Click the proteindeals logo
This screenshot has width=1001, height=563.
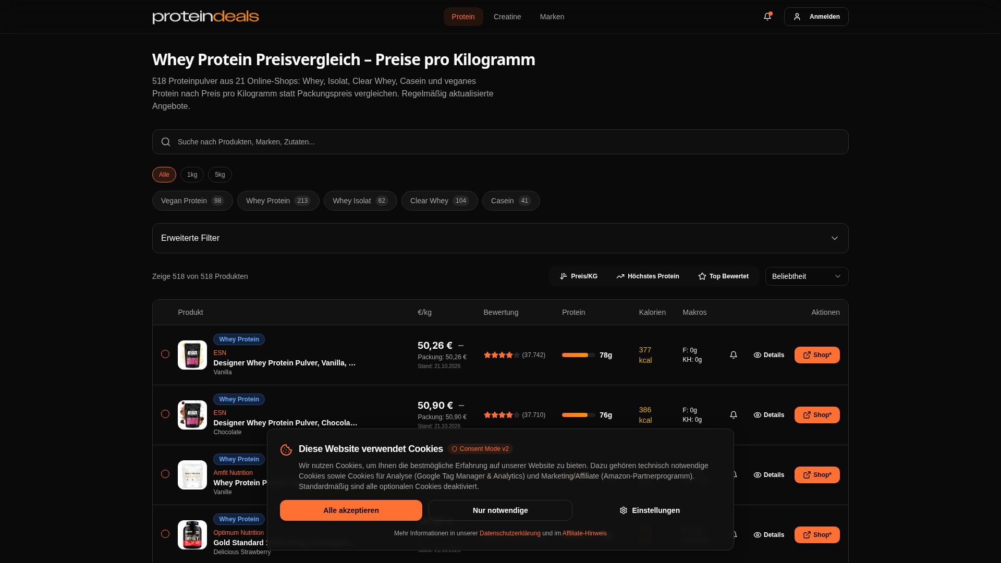(205, 17)
